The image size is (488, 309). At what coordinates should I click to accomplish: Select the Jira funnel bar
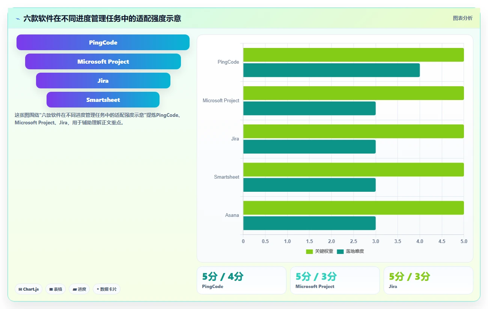click(x=103, y=81)
